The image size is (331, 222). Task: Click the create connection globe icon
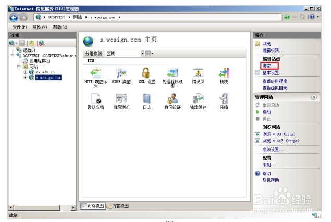click(x=11, y=43)
